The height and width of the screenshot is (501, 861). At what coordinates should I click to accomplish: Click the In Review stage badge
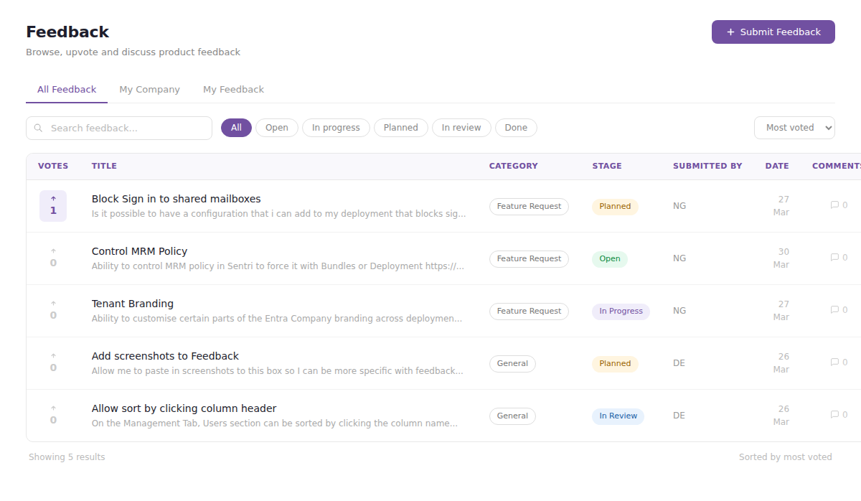click(x=618, y=416)
